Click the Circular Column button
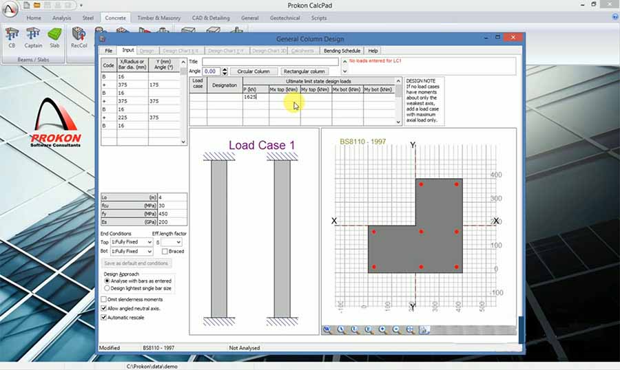The height and width of the screenshot is (370, 620). point(254,72)
